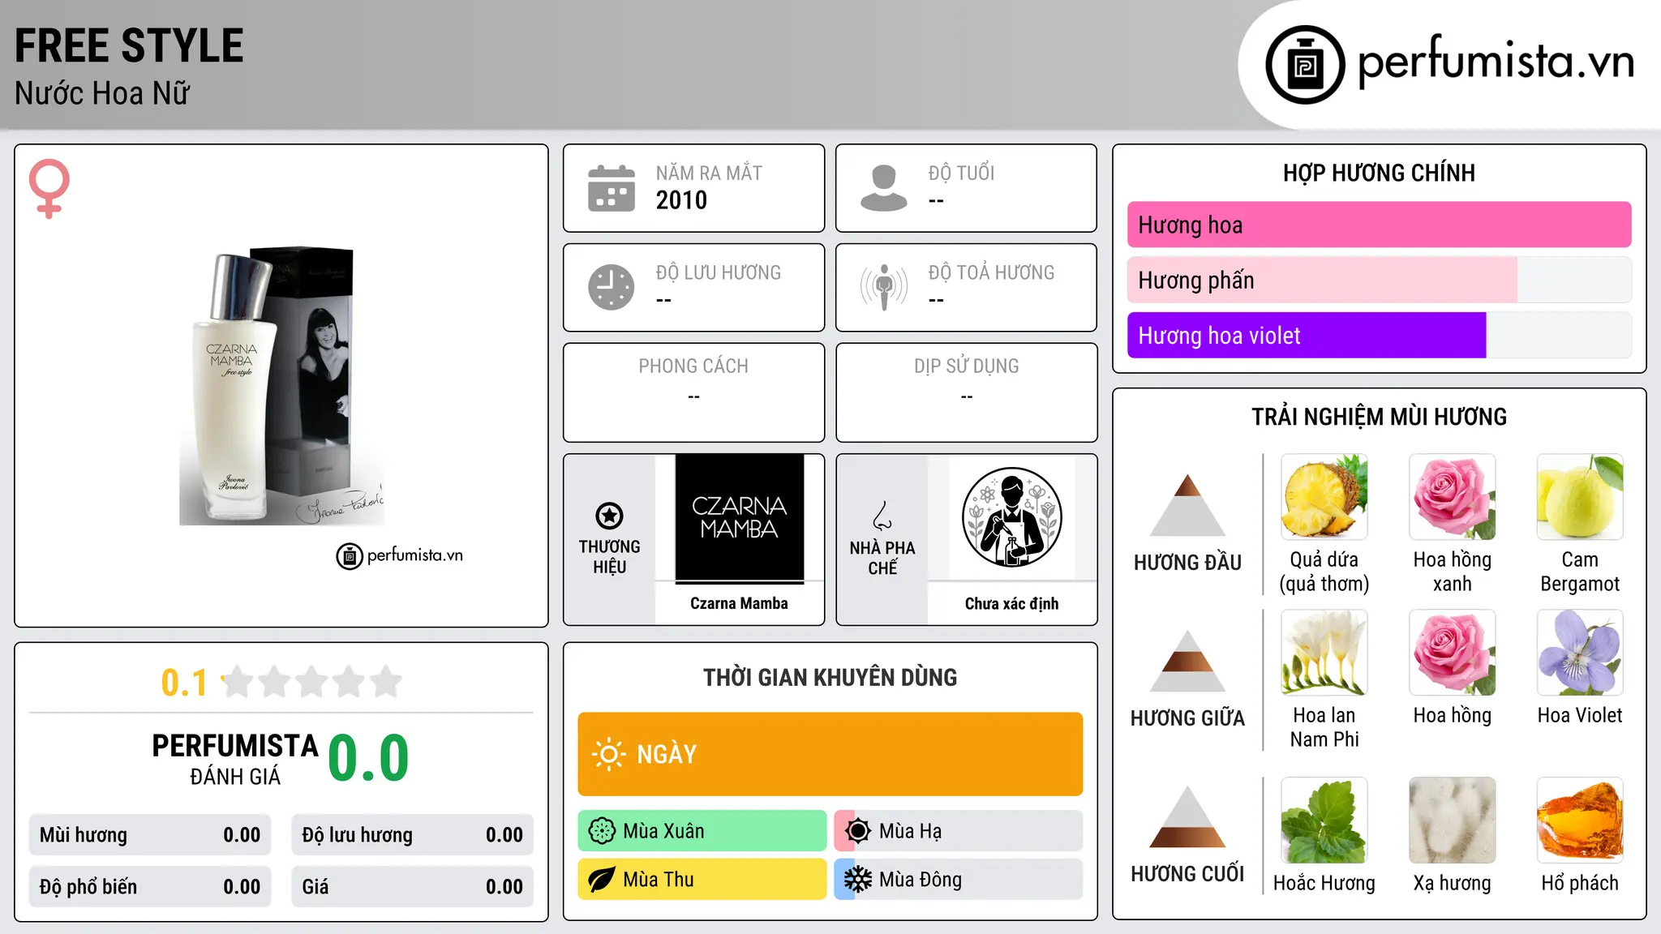Screen dimensions: 1661x934
Task: Click the perfumista.vn site name in header
Action: [1496, 62]
